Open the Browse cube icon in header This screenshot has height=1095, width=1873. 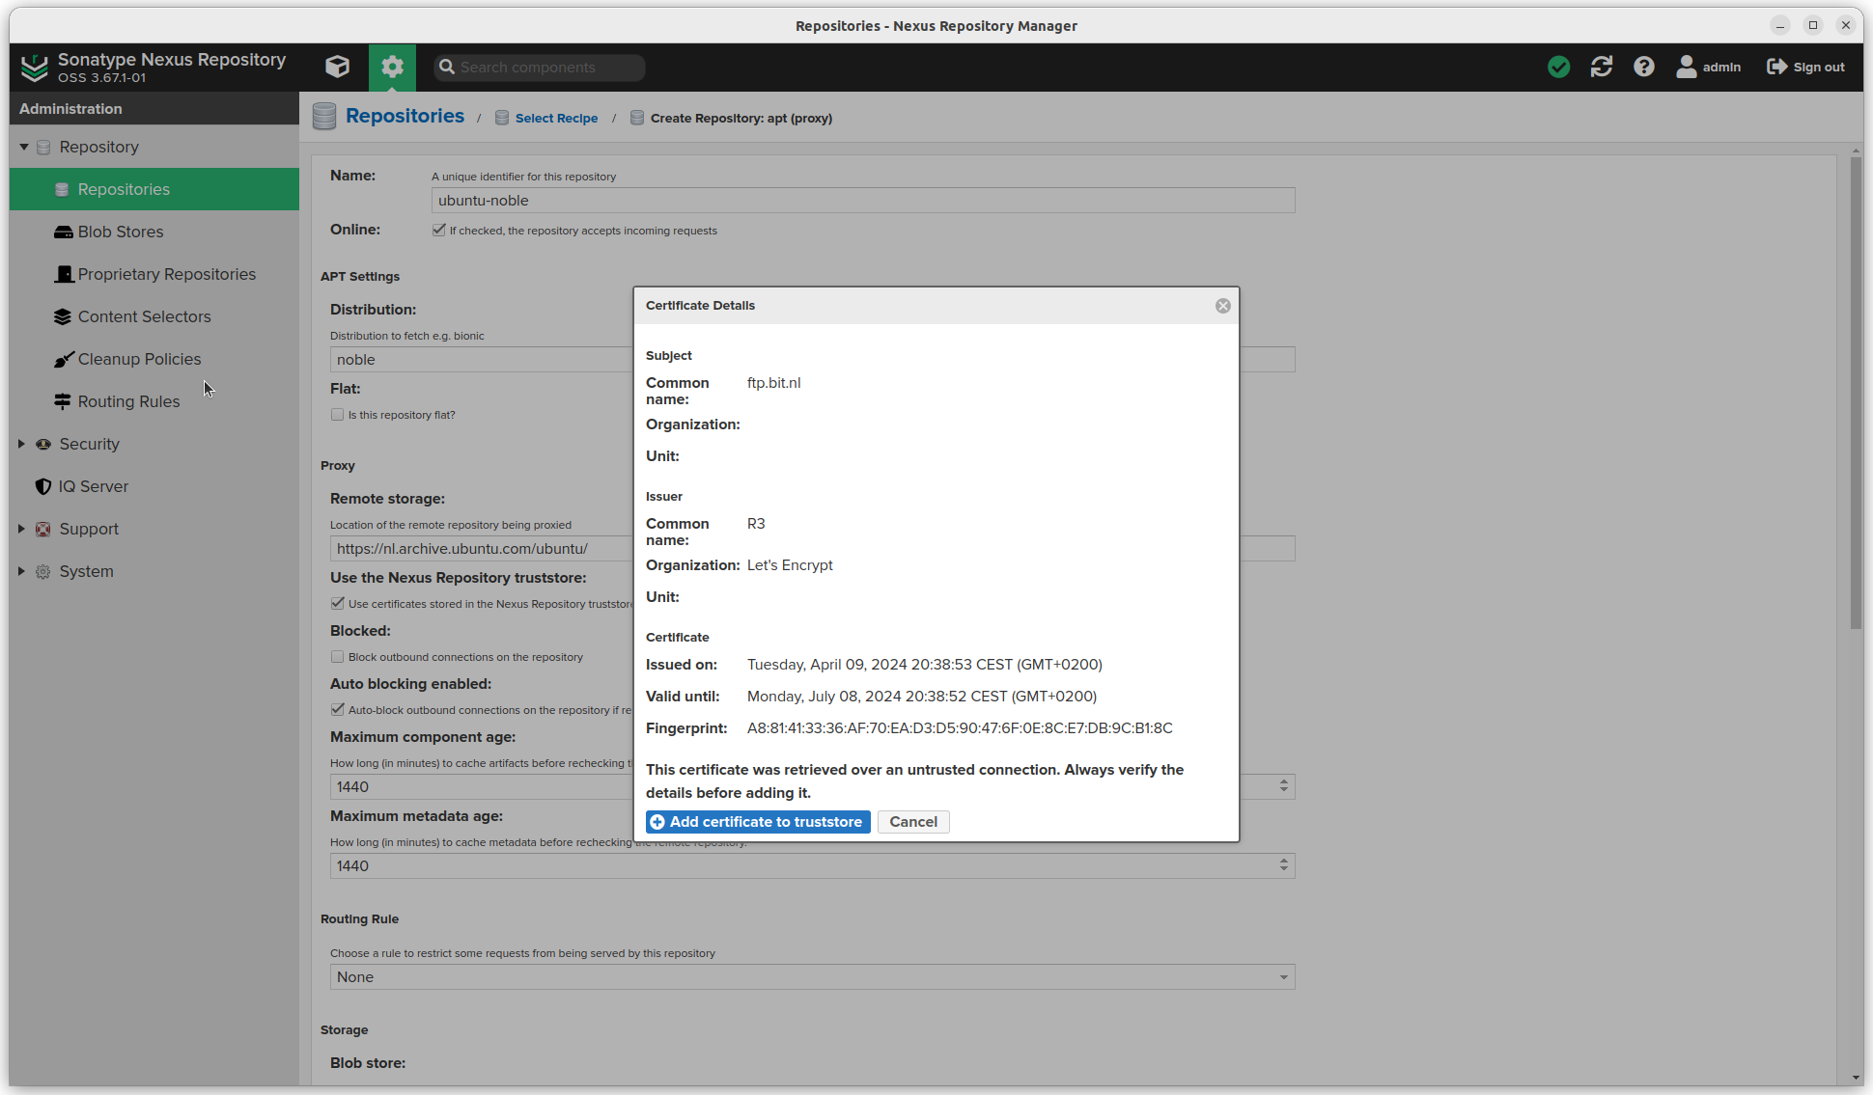[x=337, y=67]
